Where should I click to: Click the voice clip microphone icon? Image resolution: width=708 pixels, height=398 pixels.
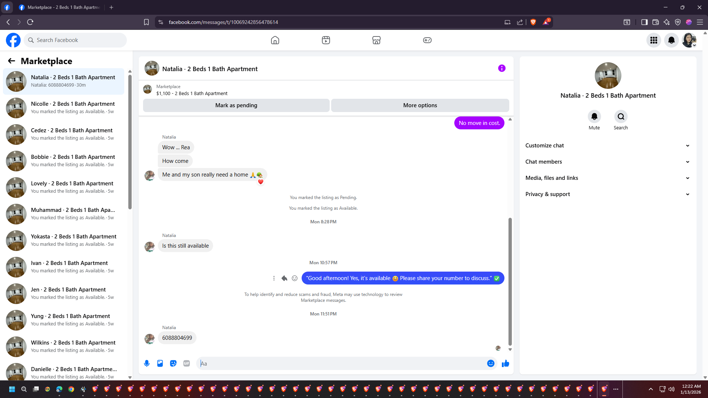pos(147,363)
